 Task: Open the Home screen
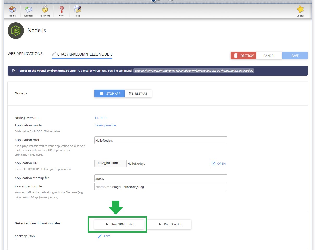[12, 10]
